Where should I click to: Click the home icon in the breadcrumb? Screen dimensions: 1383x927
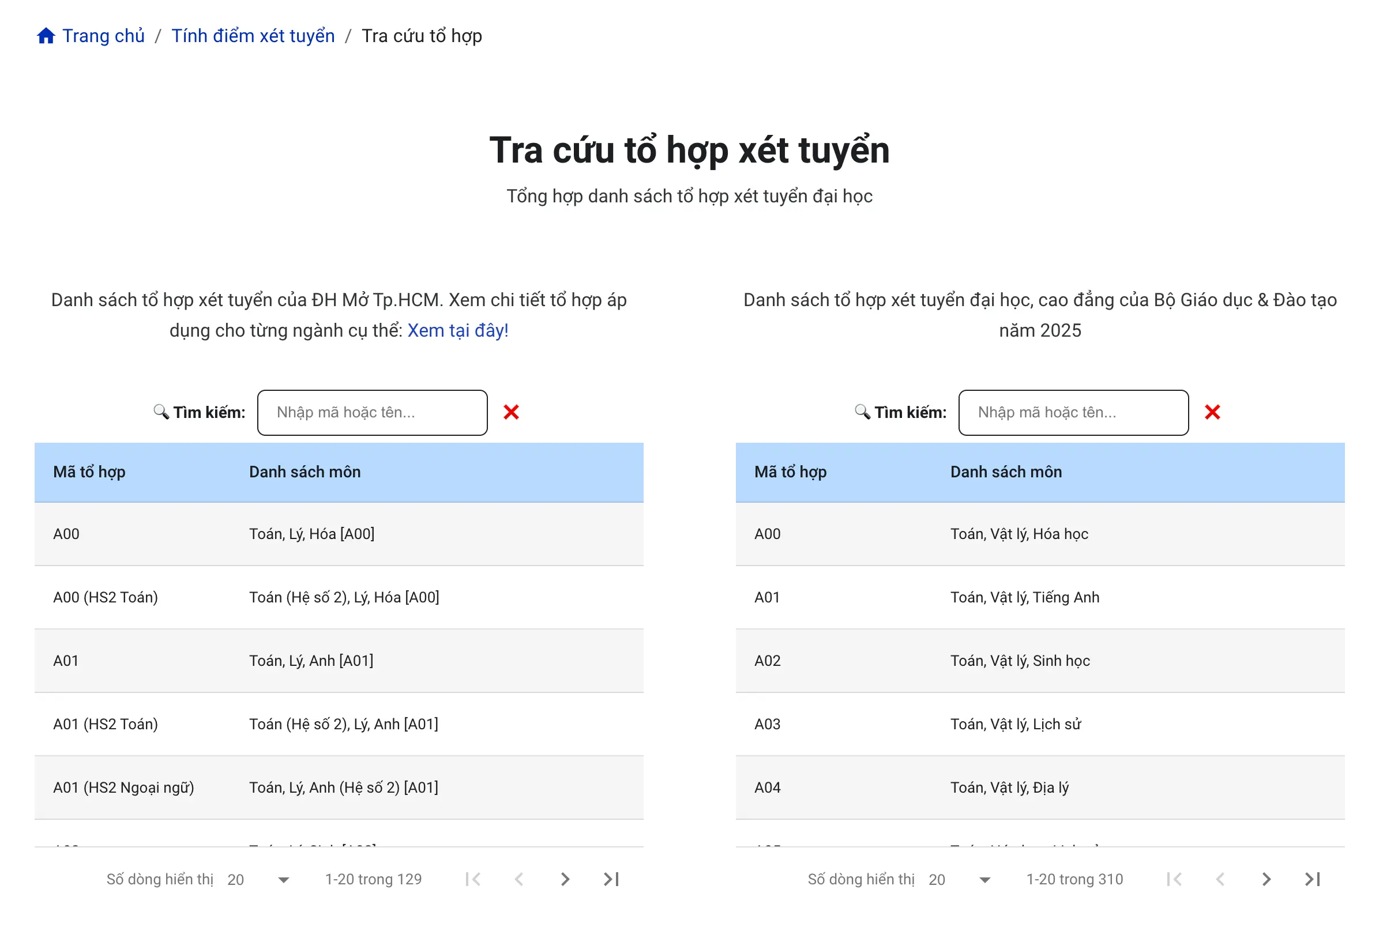pyautogui.click(x=46, y=36)
